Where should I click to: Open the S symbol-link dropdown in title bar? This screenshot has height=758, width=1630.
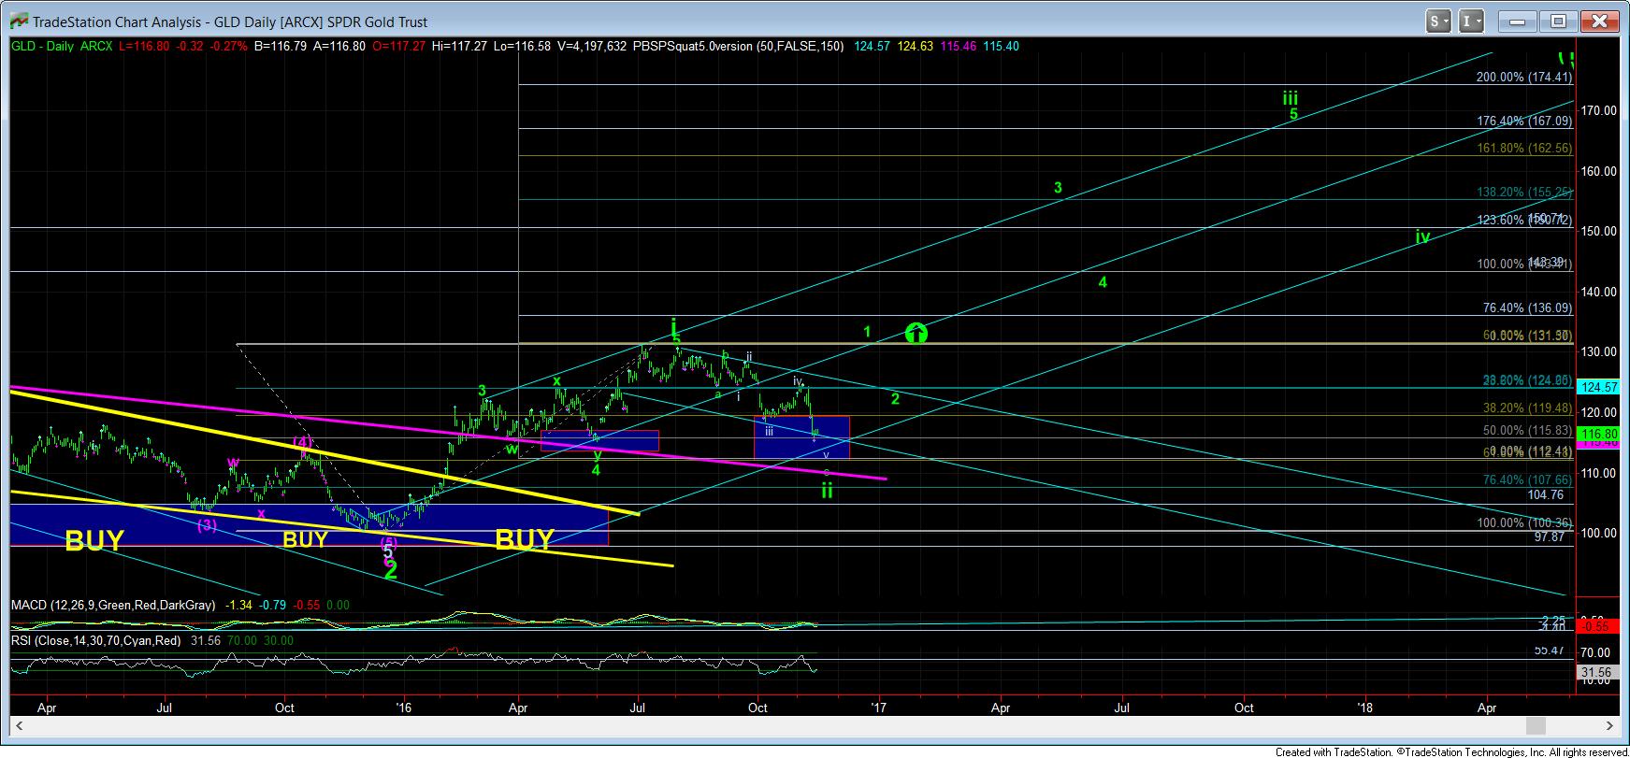click(x=1438, y=21)
